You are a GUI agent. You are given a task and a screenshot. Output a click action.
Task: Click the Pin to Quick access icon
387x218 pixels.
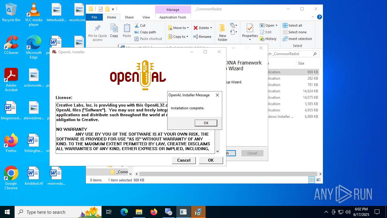pos(98,29)
